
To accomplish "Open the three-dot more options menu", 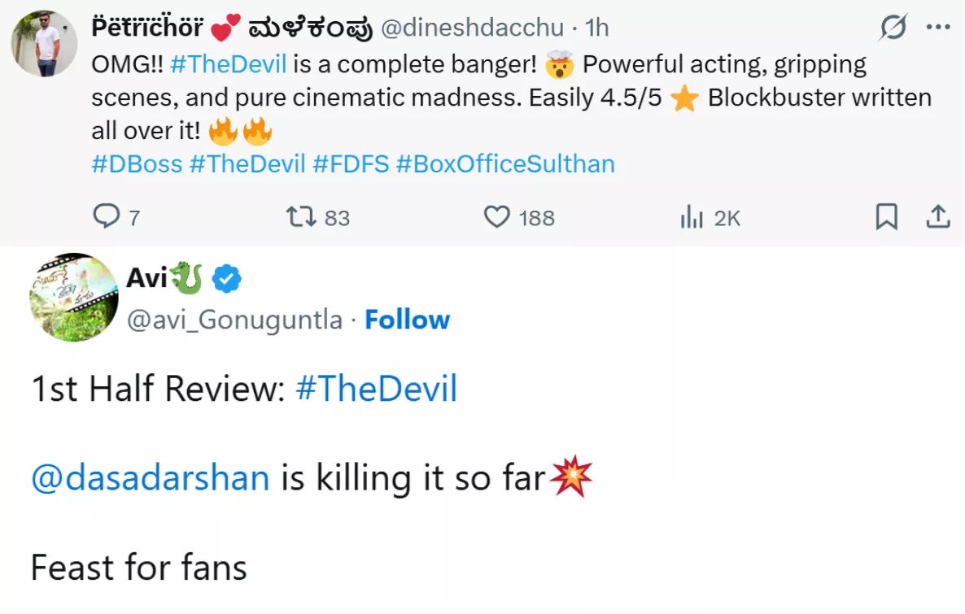I will (x=938, y=28).
